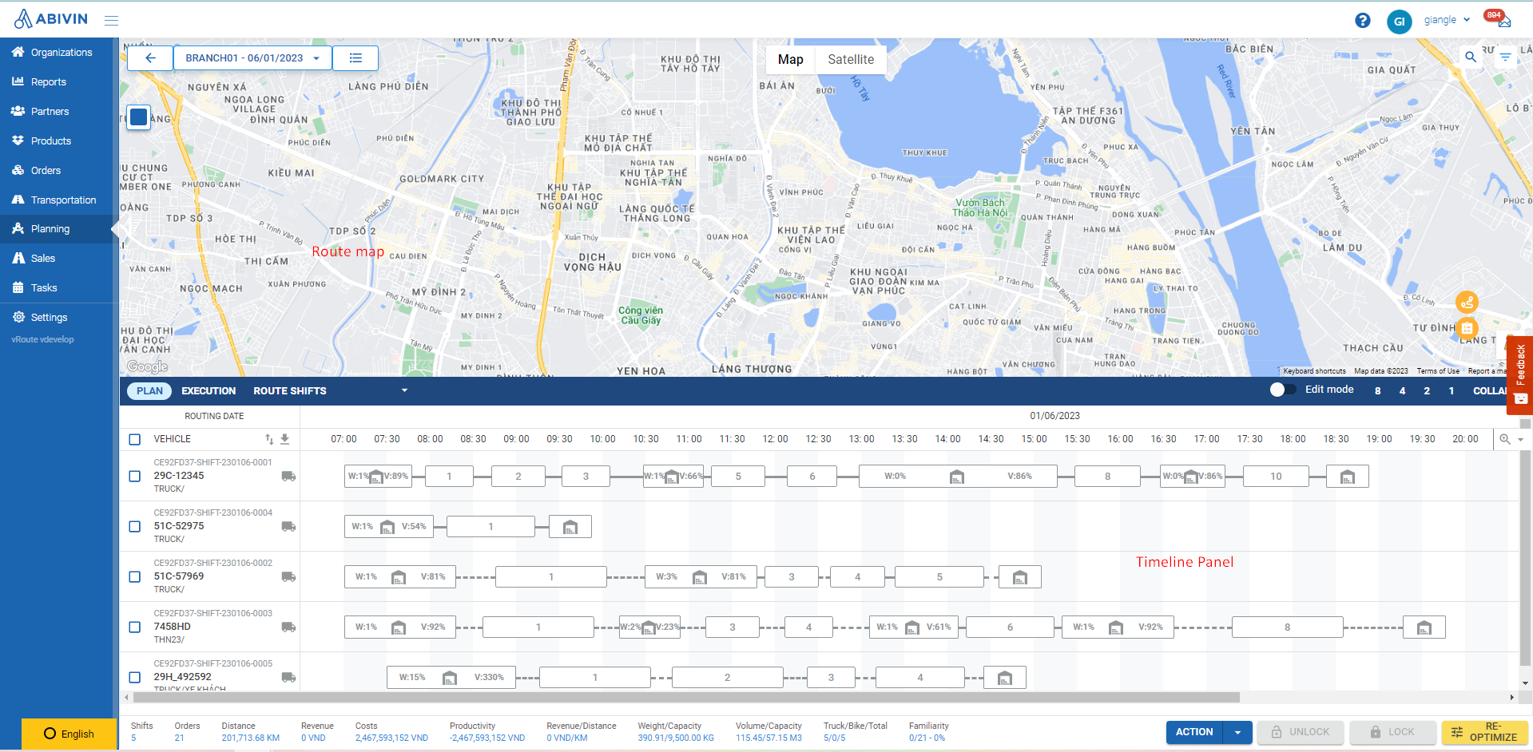Click the back arrow button on map

pyautogui.click(x=150, y=57)
